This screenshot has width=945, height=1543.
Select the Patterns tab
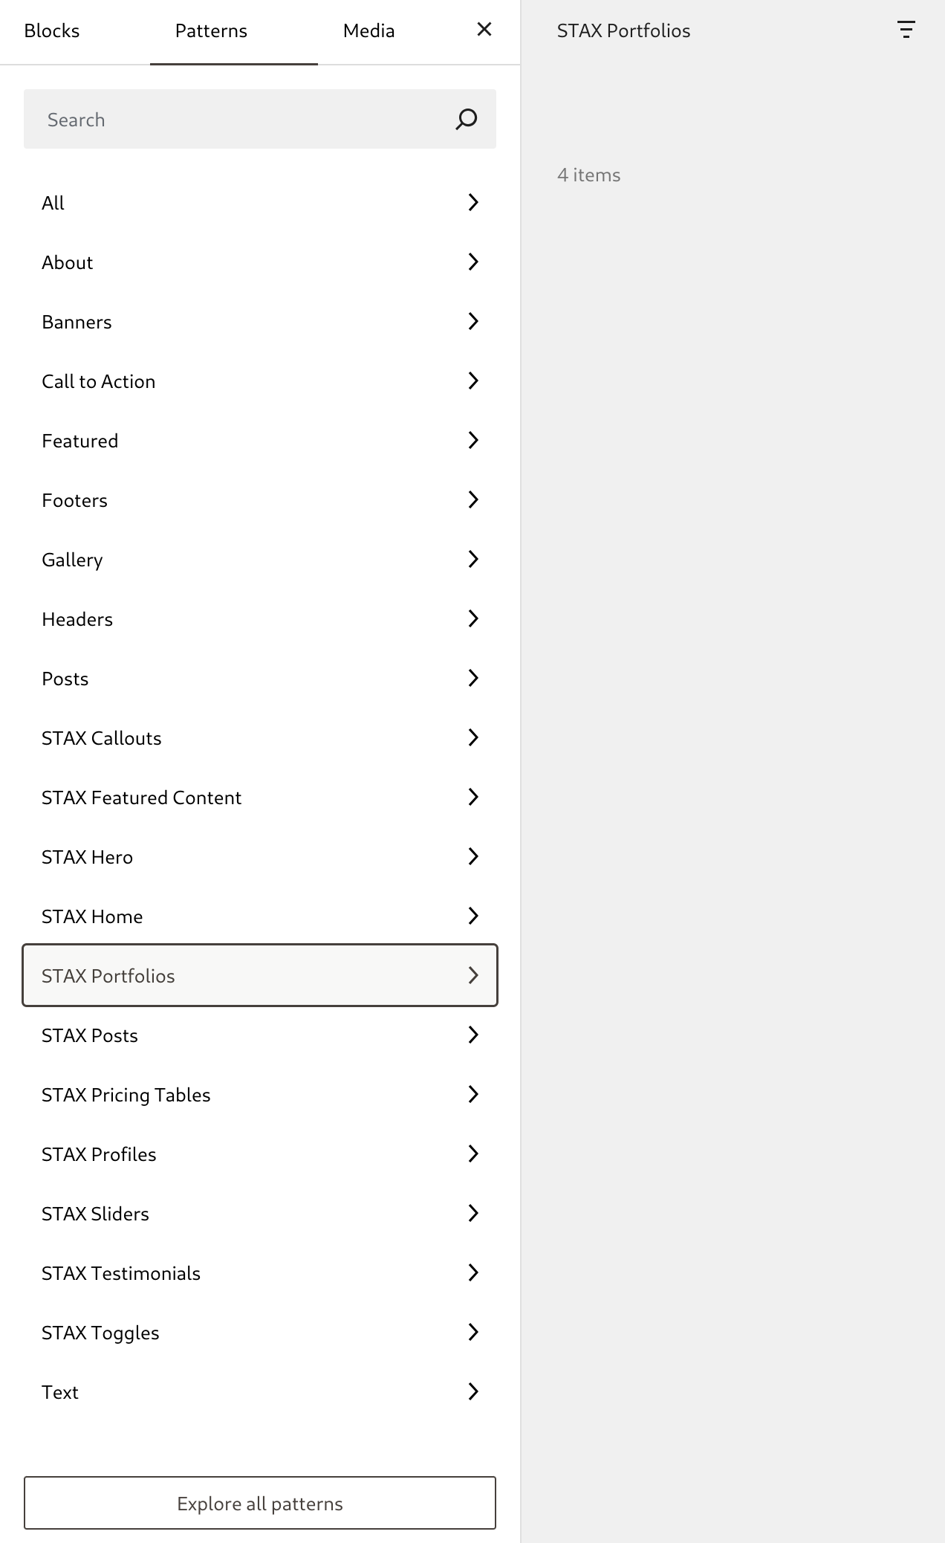click(212, 31)
